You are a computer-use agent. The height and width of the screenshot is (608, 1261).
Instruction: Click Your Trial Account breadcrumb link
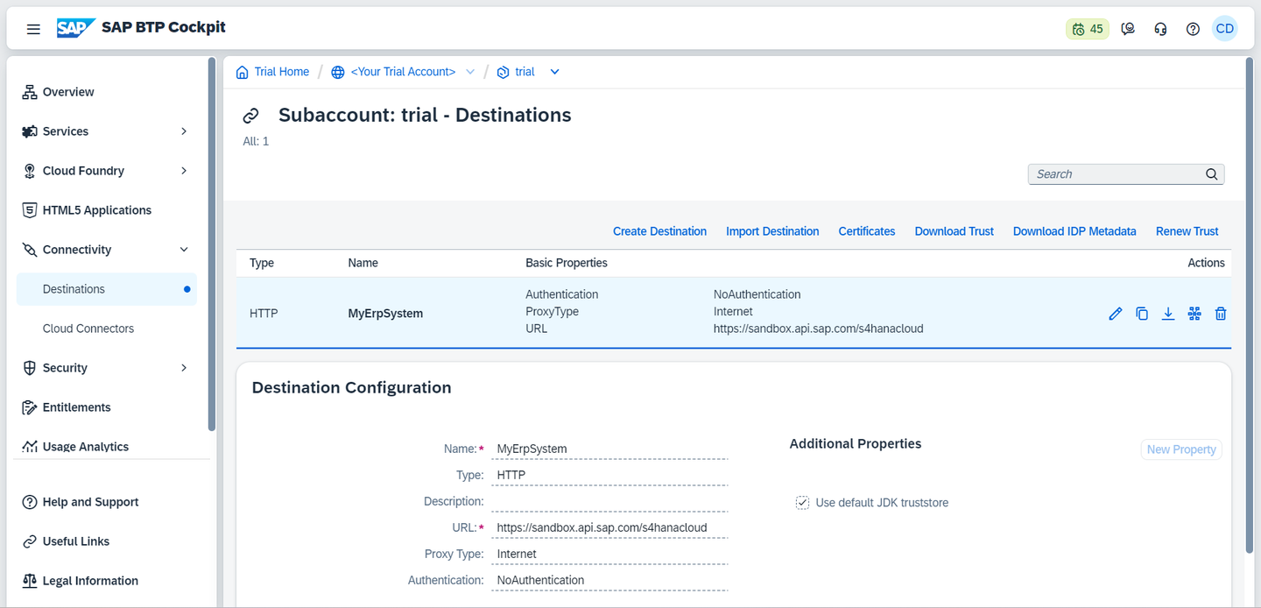403,72
